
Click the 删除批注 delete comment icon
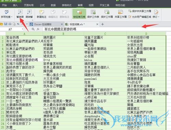coord(64,12)
